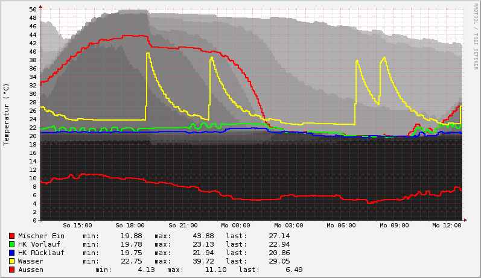The width and height of the screenshot is (481, 278).
Task: Click the red Mischer Ein legend swatch
Action: pos(12,236)
